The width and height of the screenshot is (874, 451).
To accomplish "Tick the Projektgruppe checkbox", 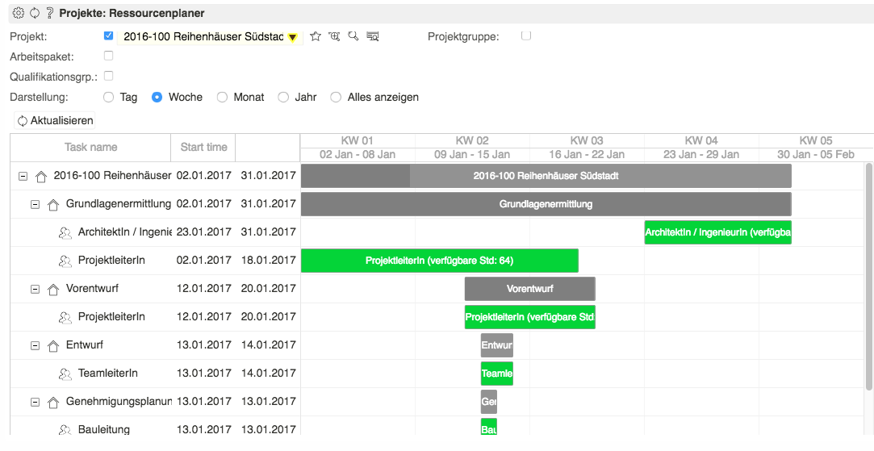I will pos(526,35).
